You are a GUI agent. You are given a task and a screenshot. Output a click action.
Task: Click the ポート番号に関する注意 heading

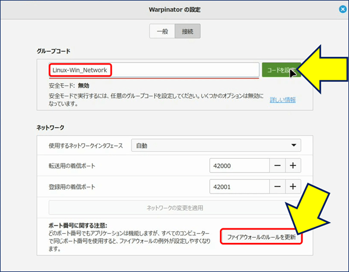78,226
